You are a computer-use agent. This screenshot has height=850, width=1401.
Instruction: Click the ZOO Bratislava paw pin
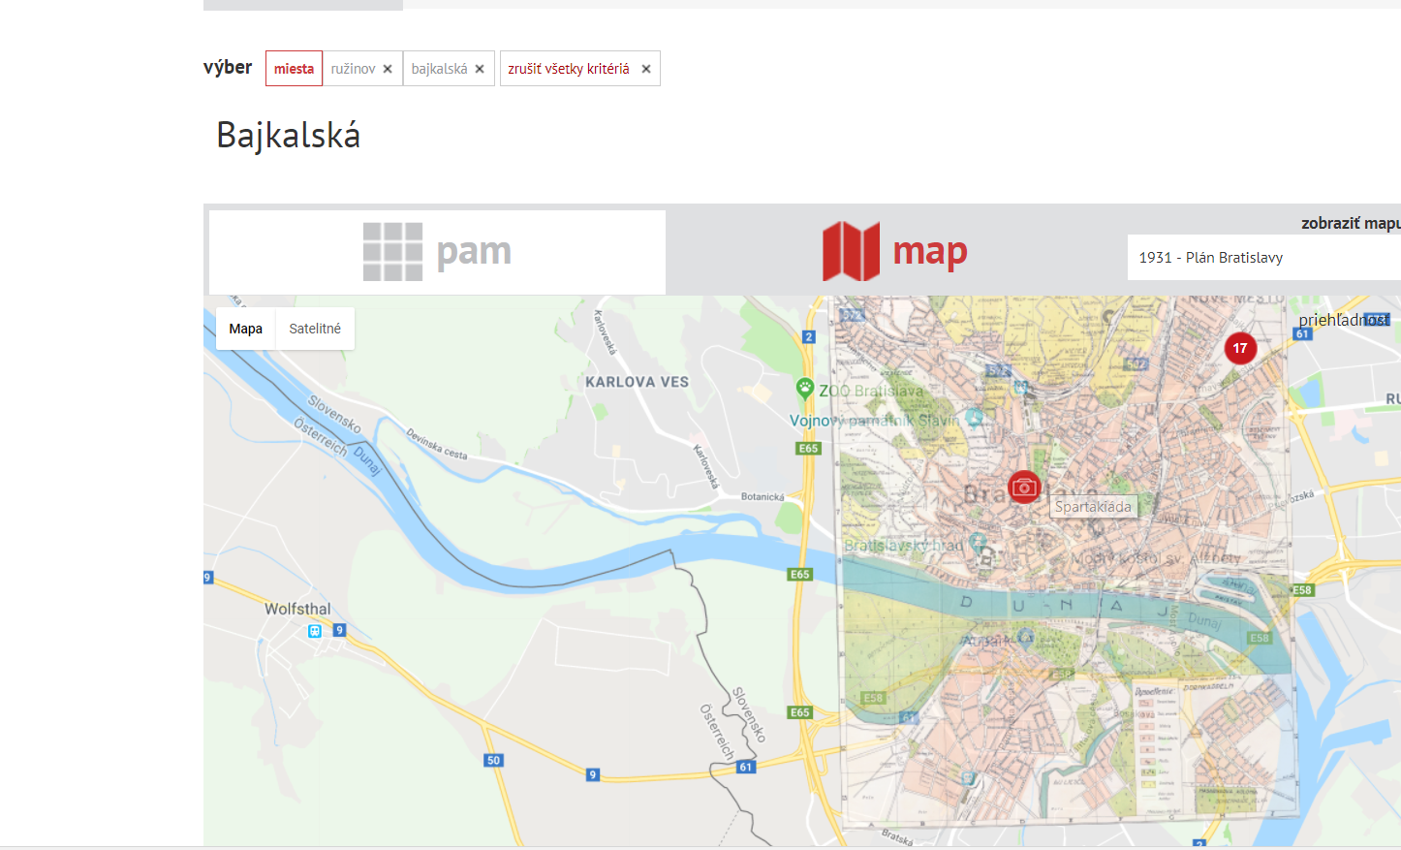click(805, 389)
